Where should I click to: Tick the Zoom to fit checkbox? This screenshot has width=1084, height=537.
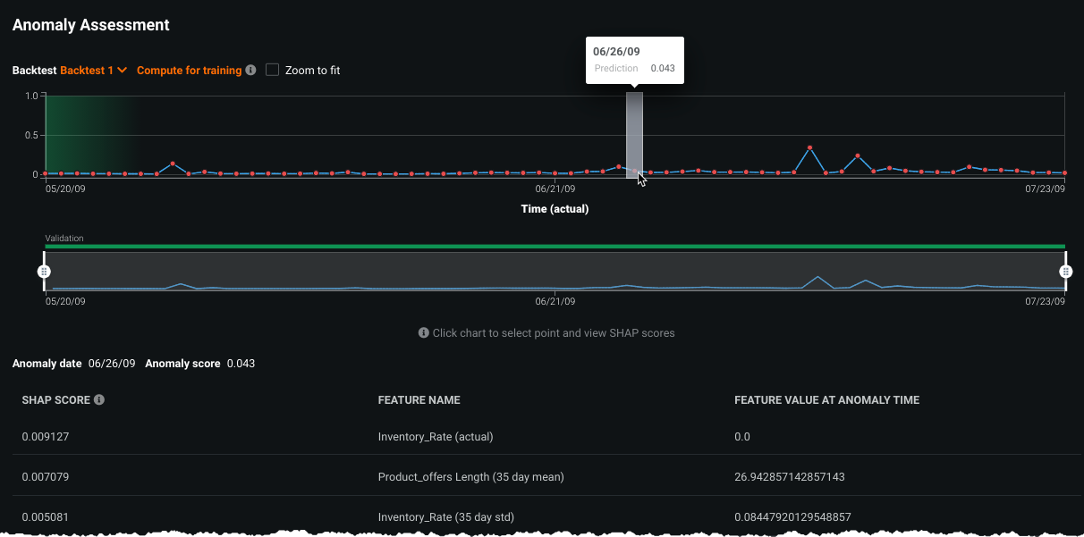coord(273,70)
